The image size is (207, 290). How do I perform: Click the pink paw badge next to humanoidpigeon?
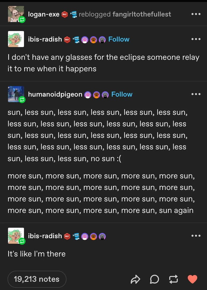[x=88, y=94]
